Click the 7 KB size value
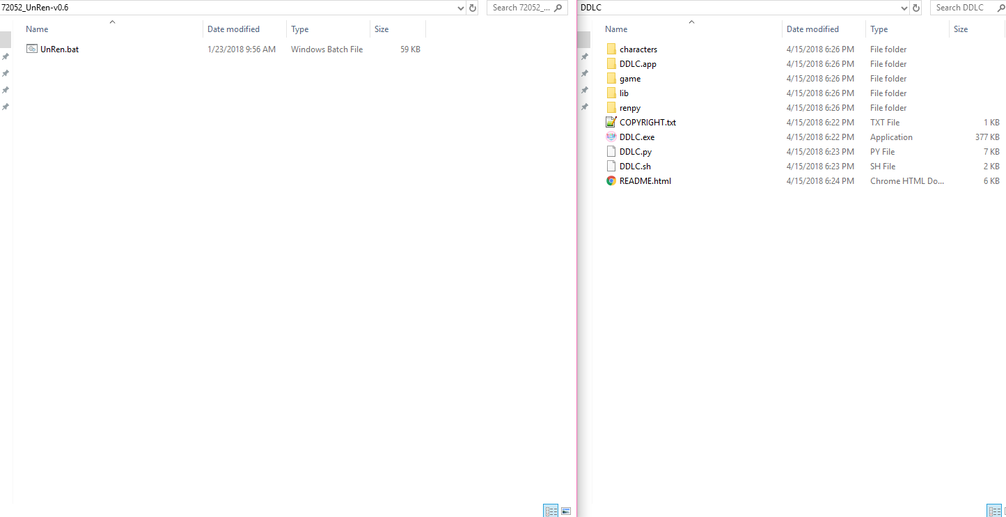 point(991,152)
